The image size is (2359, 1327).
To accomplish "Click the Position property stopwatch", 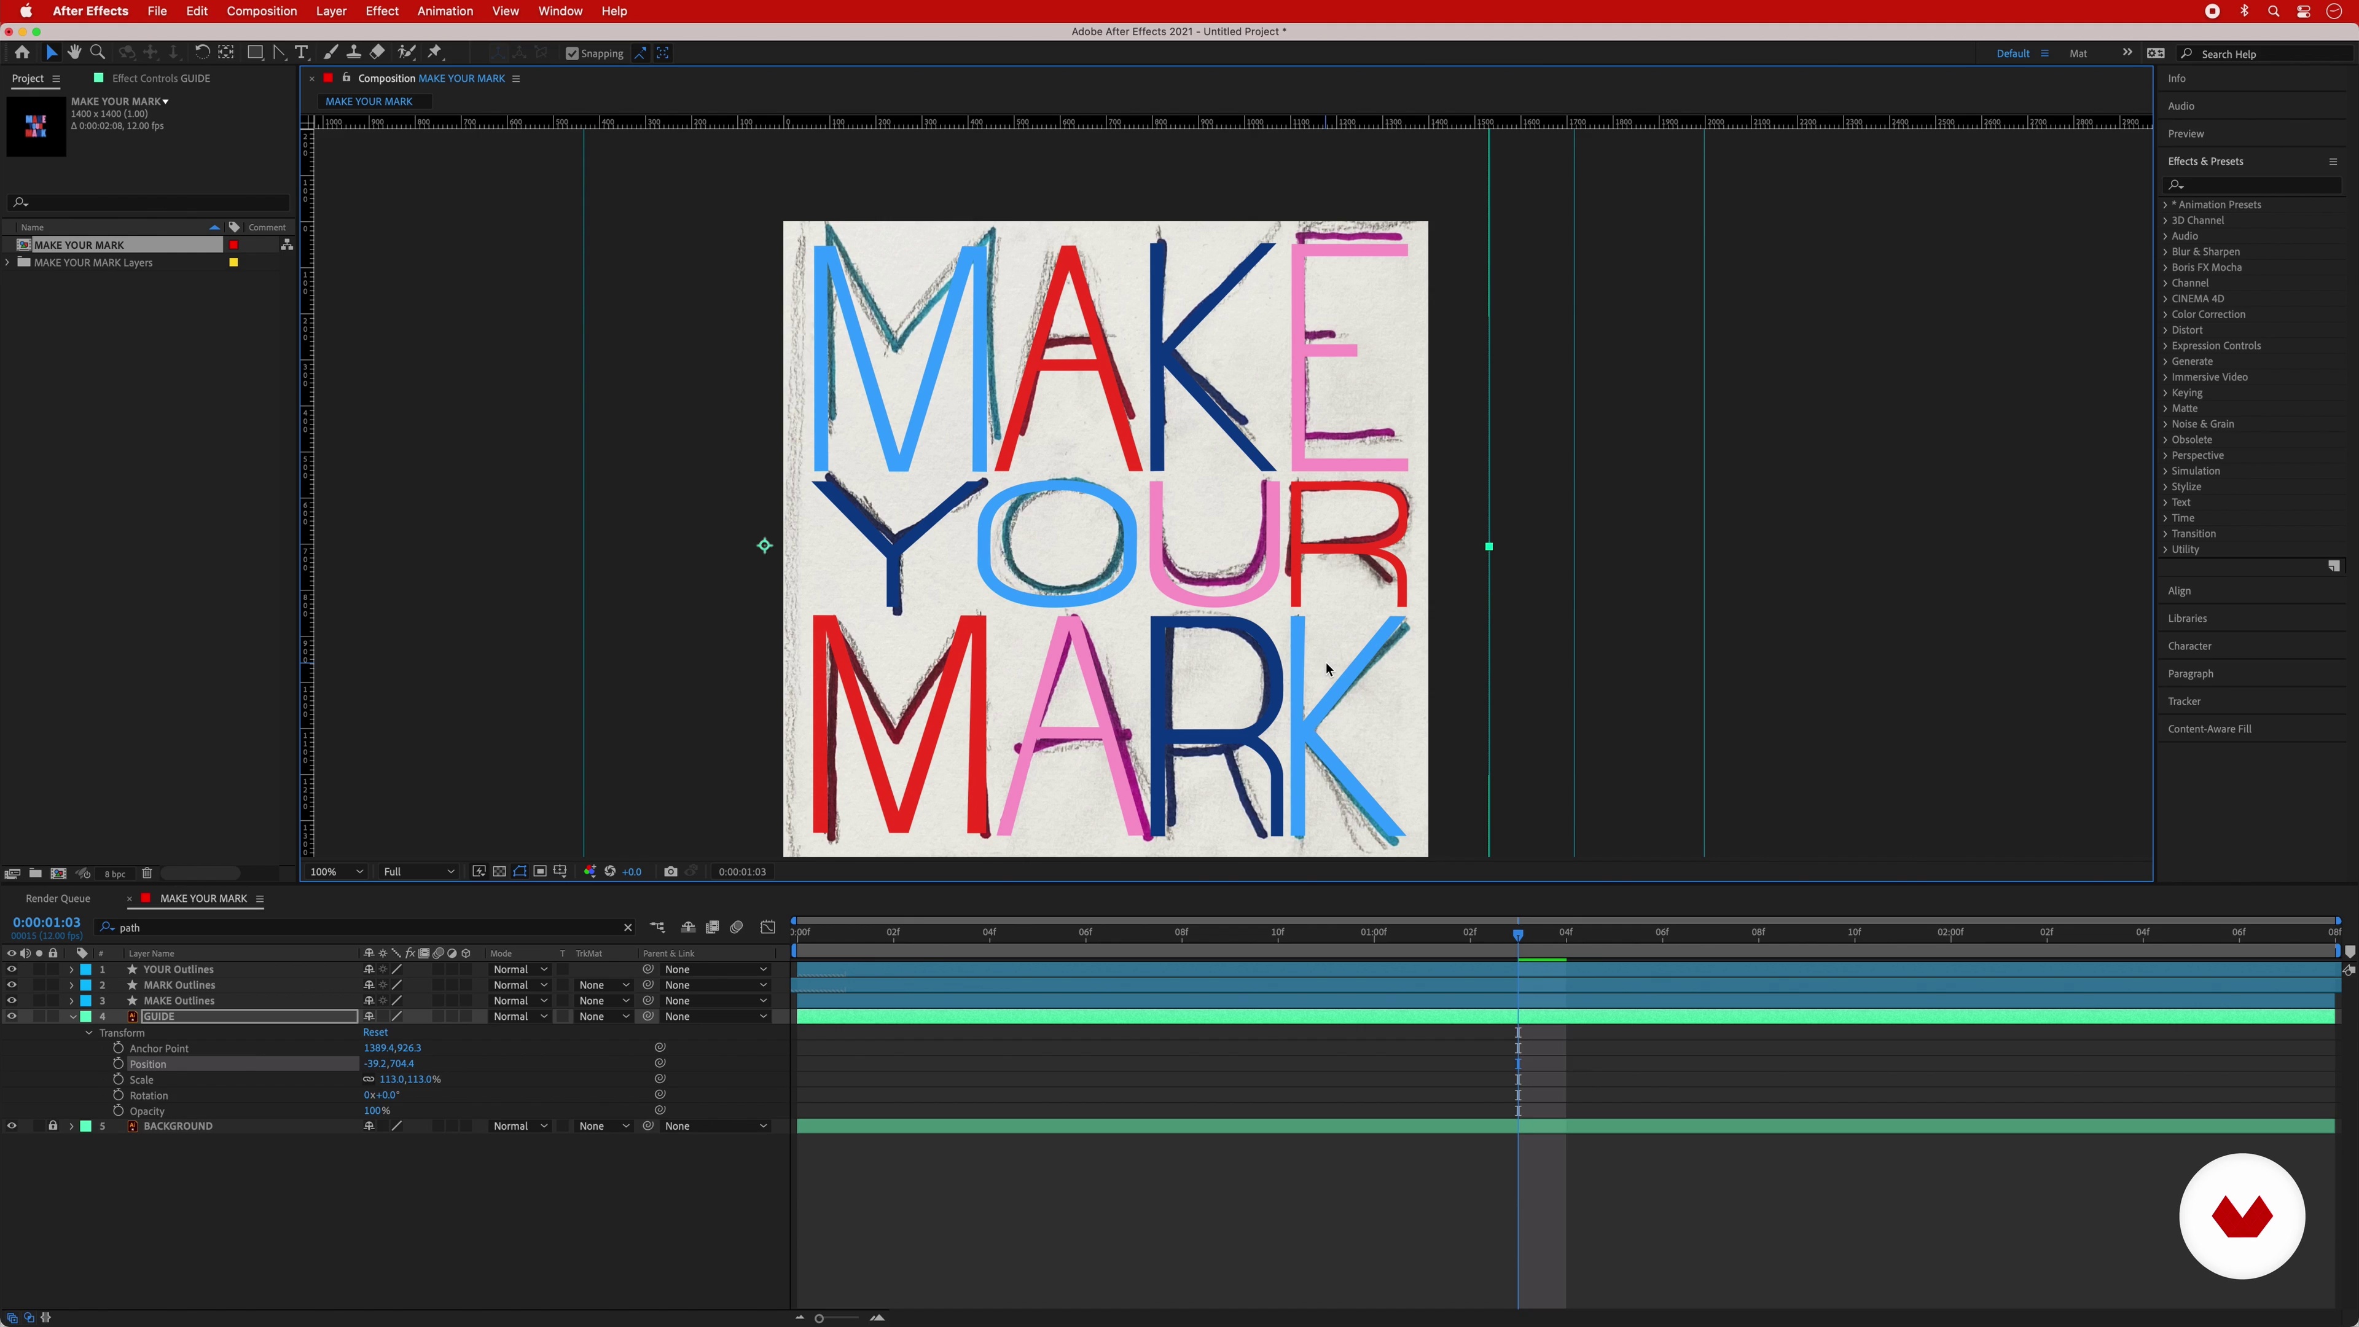I will tap(118, 1064).
